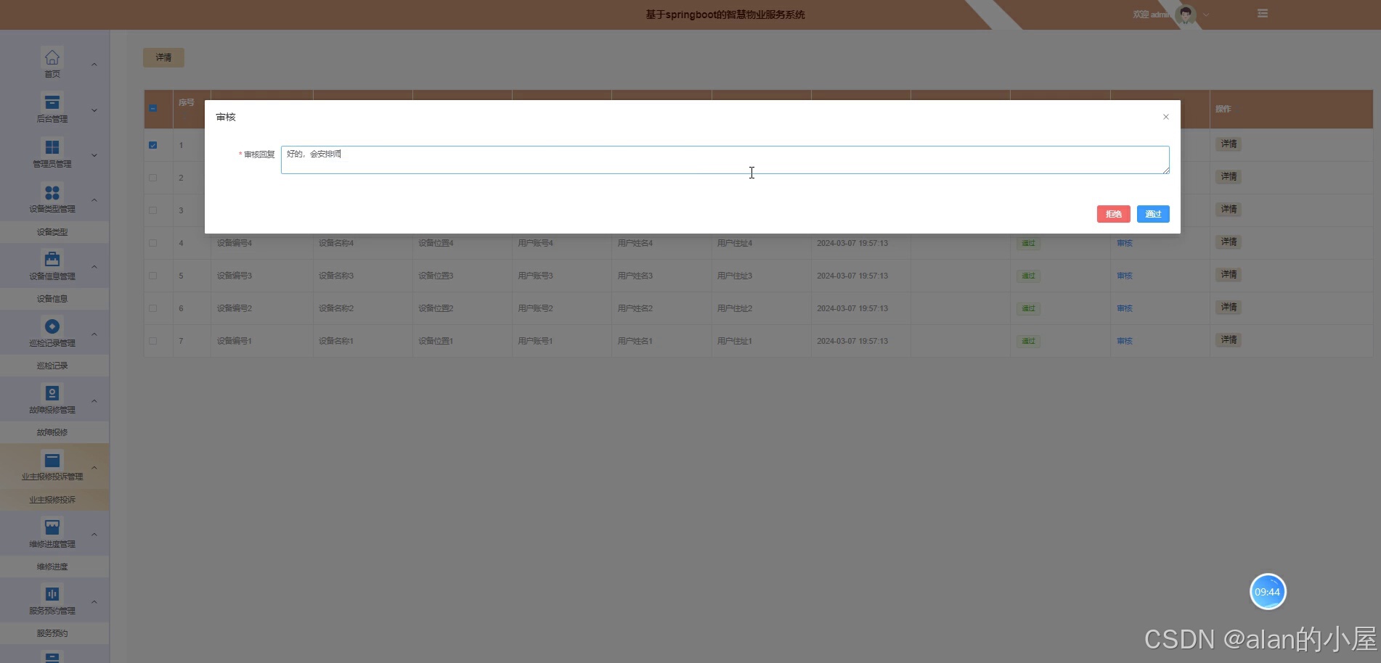Viewport: 1381px width, 663px height.
Task: Expand the 管理员管理 menu chevron
Action: click(94, 155)
